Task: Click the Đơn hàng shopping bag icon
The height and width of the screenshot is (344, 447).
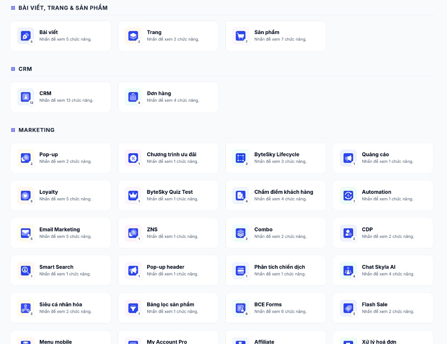Action: point(133,97)
